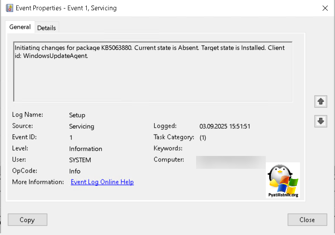
Task: Click the down arrow for next event
Action: point(321,121)
